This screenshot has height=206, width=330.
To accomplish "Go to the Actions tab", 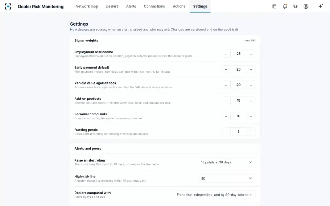I will 179,6.
